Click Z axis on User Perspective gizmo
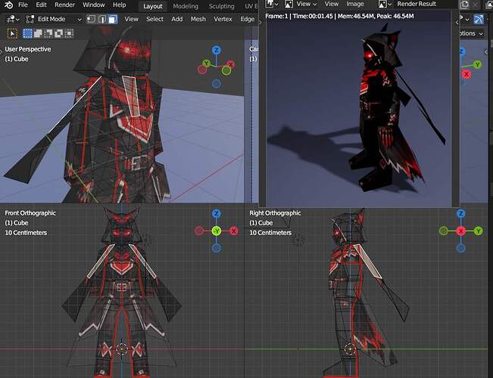This screenshot has width=493, height=378. coord(216,50)
